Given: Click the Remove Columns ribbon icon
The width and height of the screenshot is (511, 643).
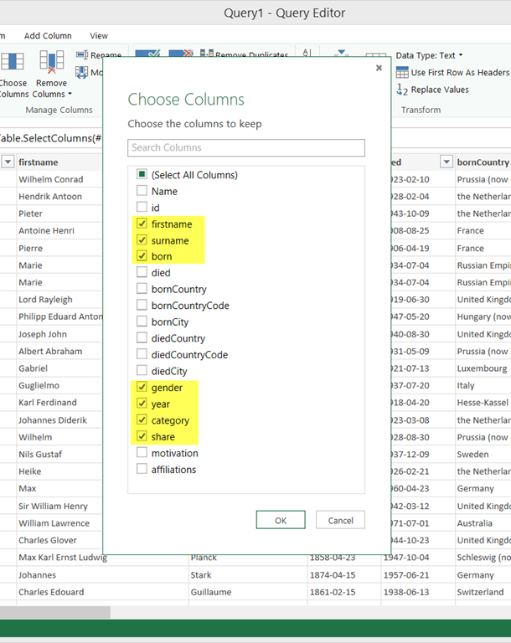Looking at the screenshot, I should tap(51, 64).
